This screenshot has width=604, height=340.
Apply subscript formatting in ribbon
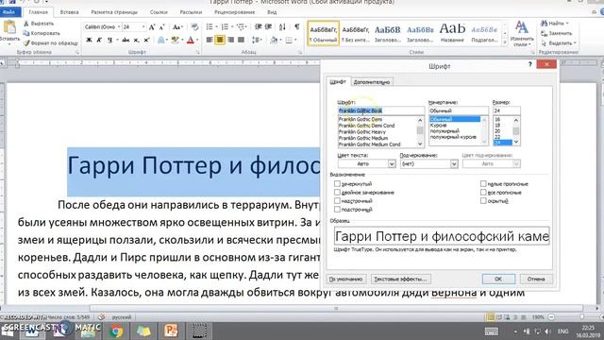136,40
